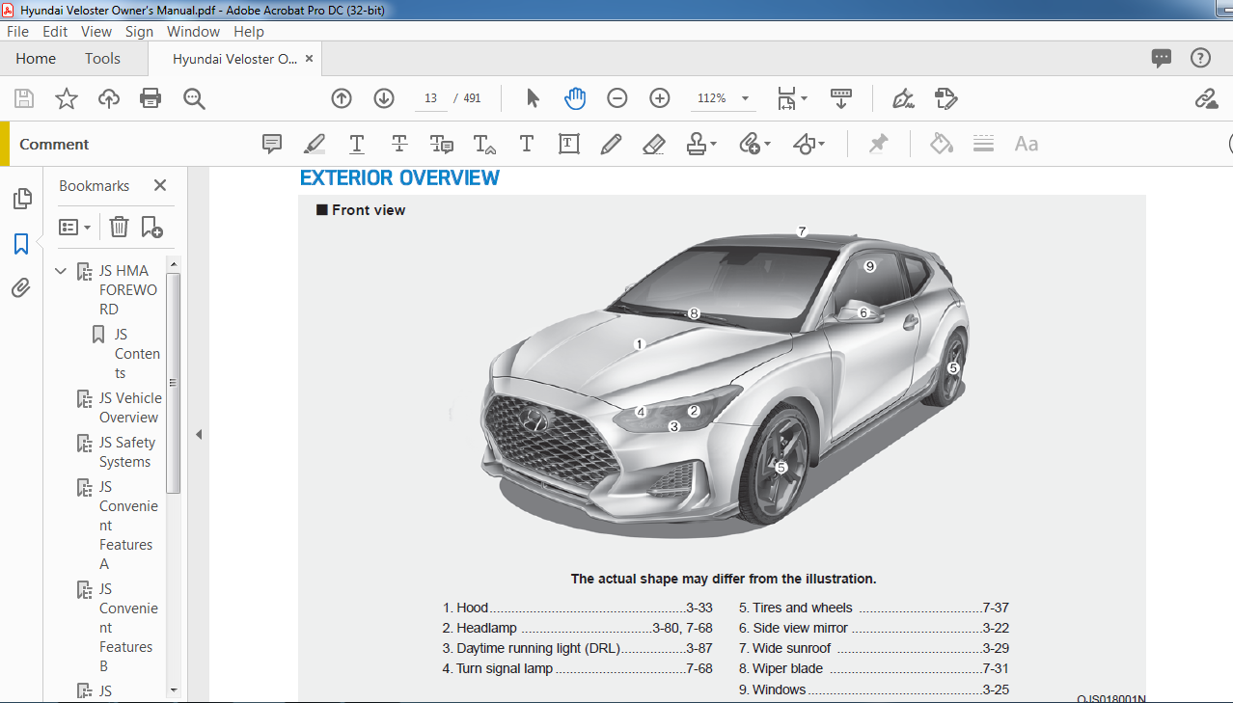Zoom in with the plus button
This screenshot has height=703, width=1233.
660,98
